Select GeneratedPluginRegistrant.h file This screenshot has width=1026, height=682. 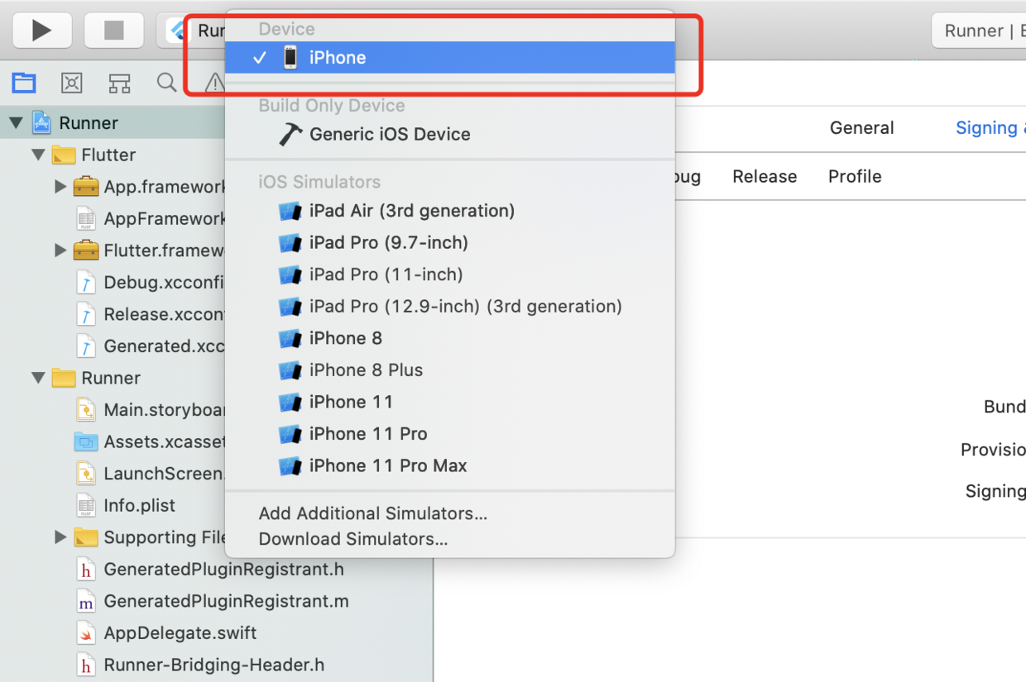point(209,570)
